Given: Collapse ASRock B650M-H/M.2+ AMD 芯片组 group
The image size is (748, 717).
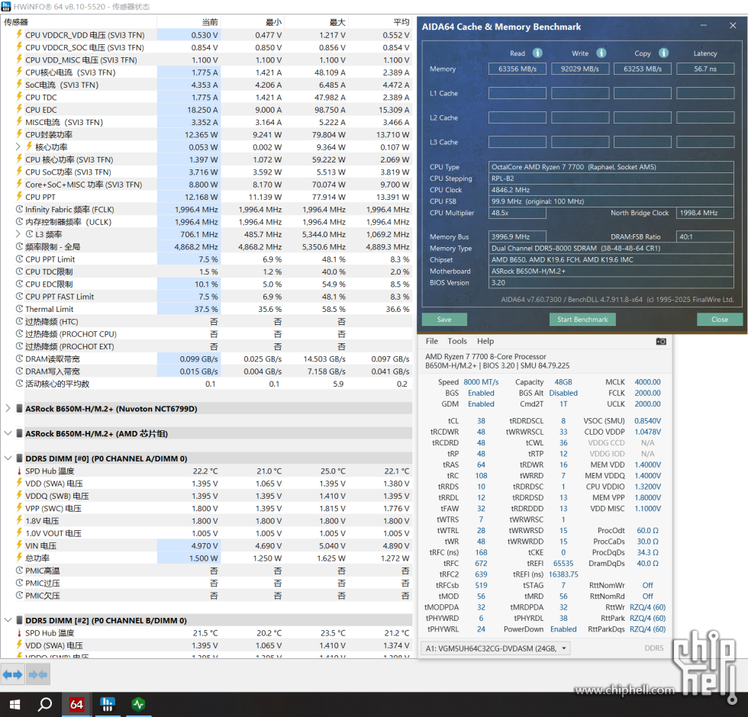Looking at the screenshot, I should click(x=8, y=433).
